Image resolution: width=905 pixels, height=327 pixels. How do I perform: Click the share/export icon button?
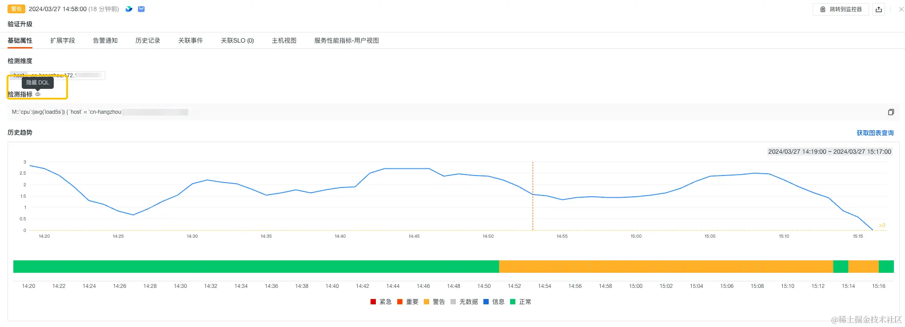(x=879, y=9)
